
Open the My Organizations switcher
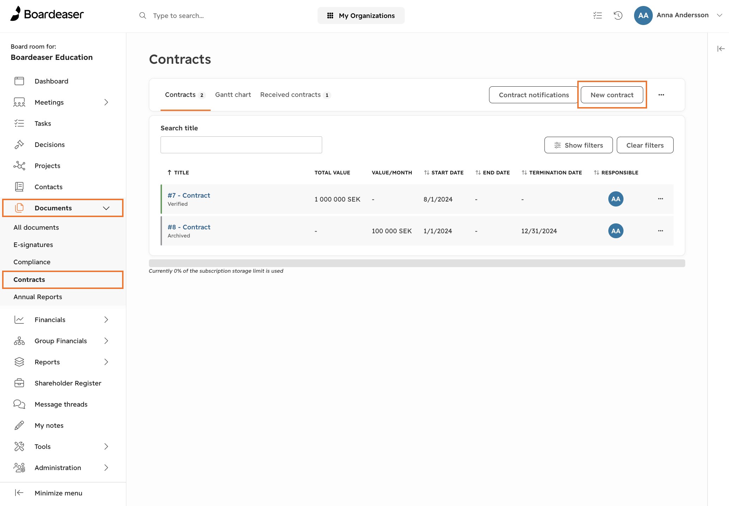[x=361, y=16]
